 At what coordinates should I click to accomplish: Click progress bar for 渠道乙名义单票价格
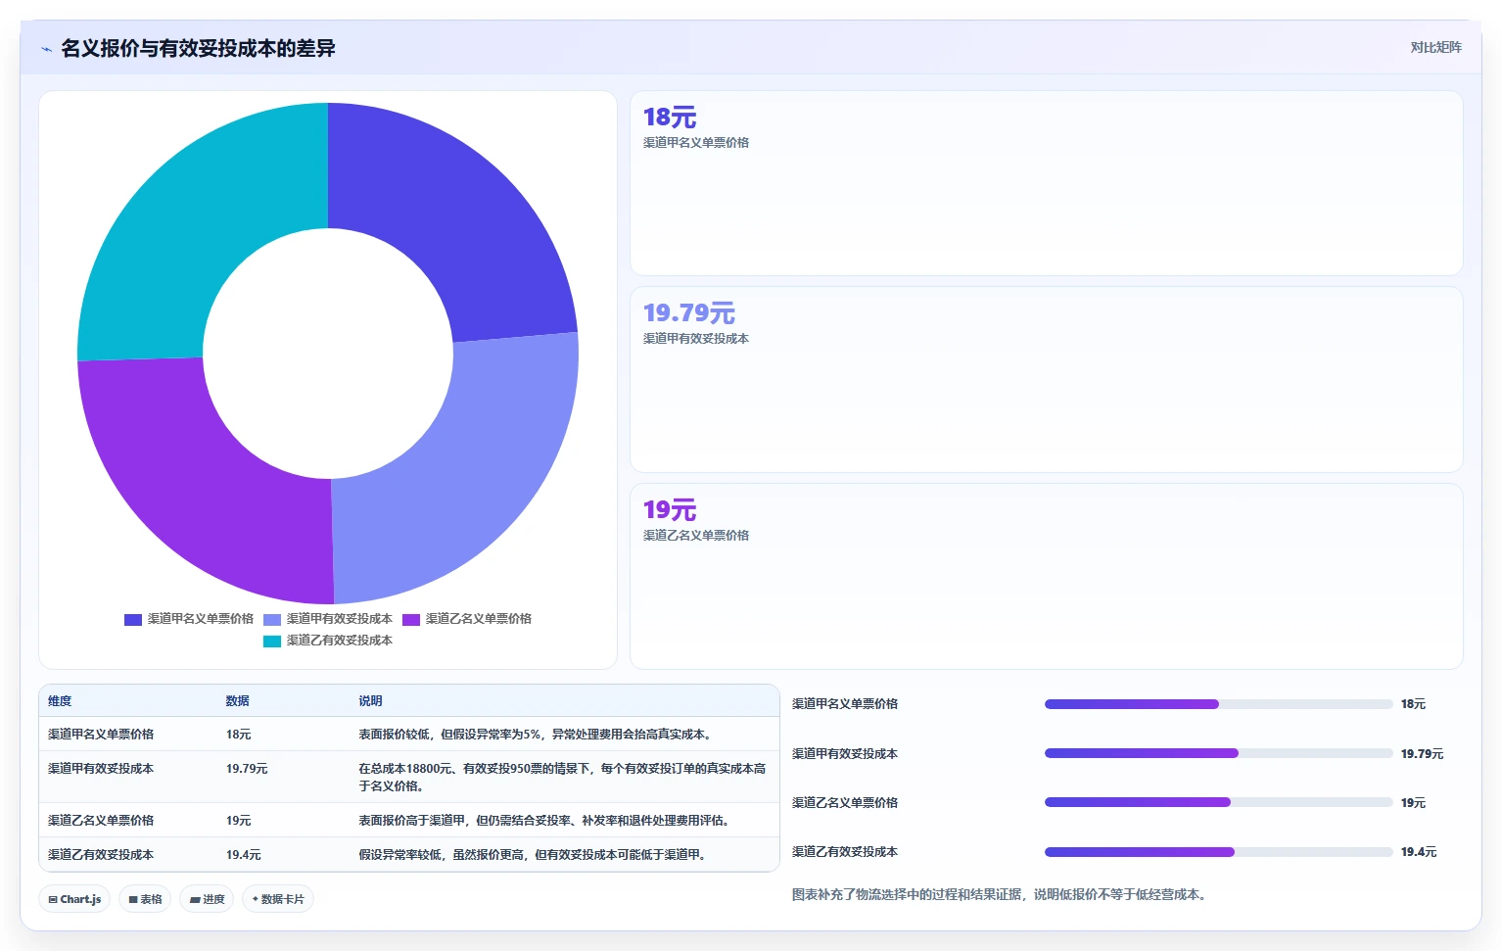1218,802
